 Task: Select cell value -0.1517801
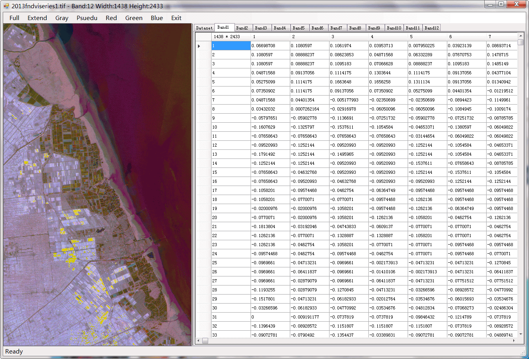pyautogui.click(x=270, y=299)
